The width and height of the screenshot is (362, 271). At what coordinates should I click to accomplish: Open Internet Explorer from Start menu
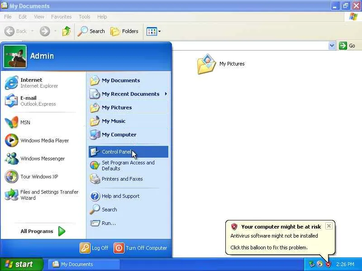coord(43,83)
